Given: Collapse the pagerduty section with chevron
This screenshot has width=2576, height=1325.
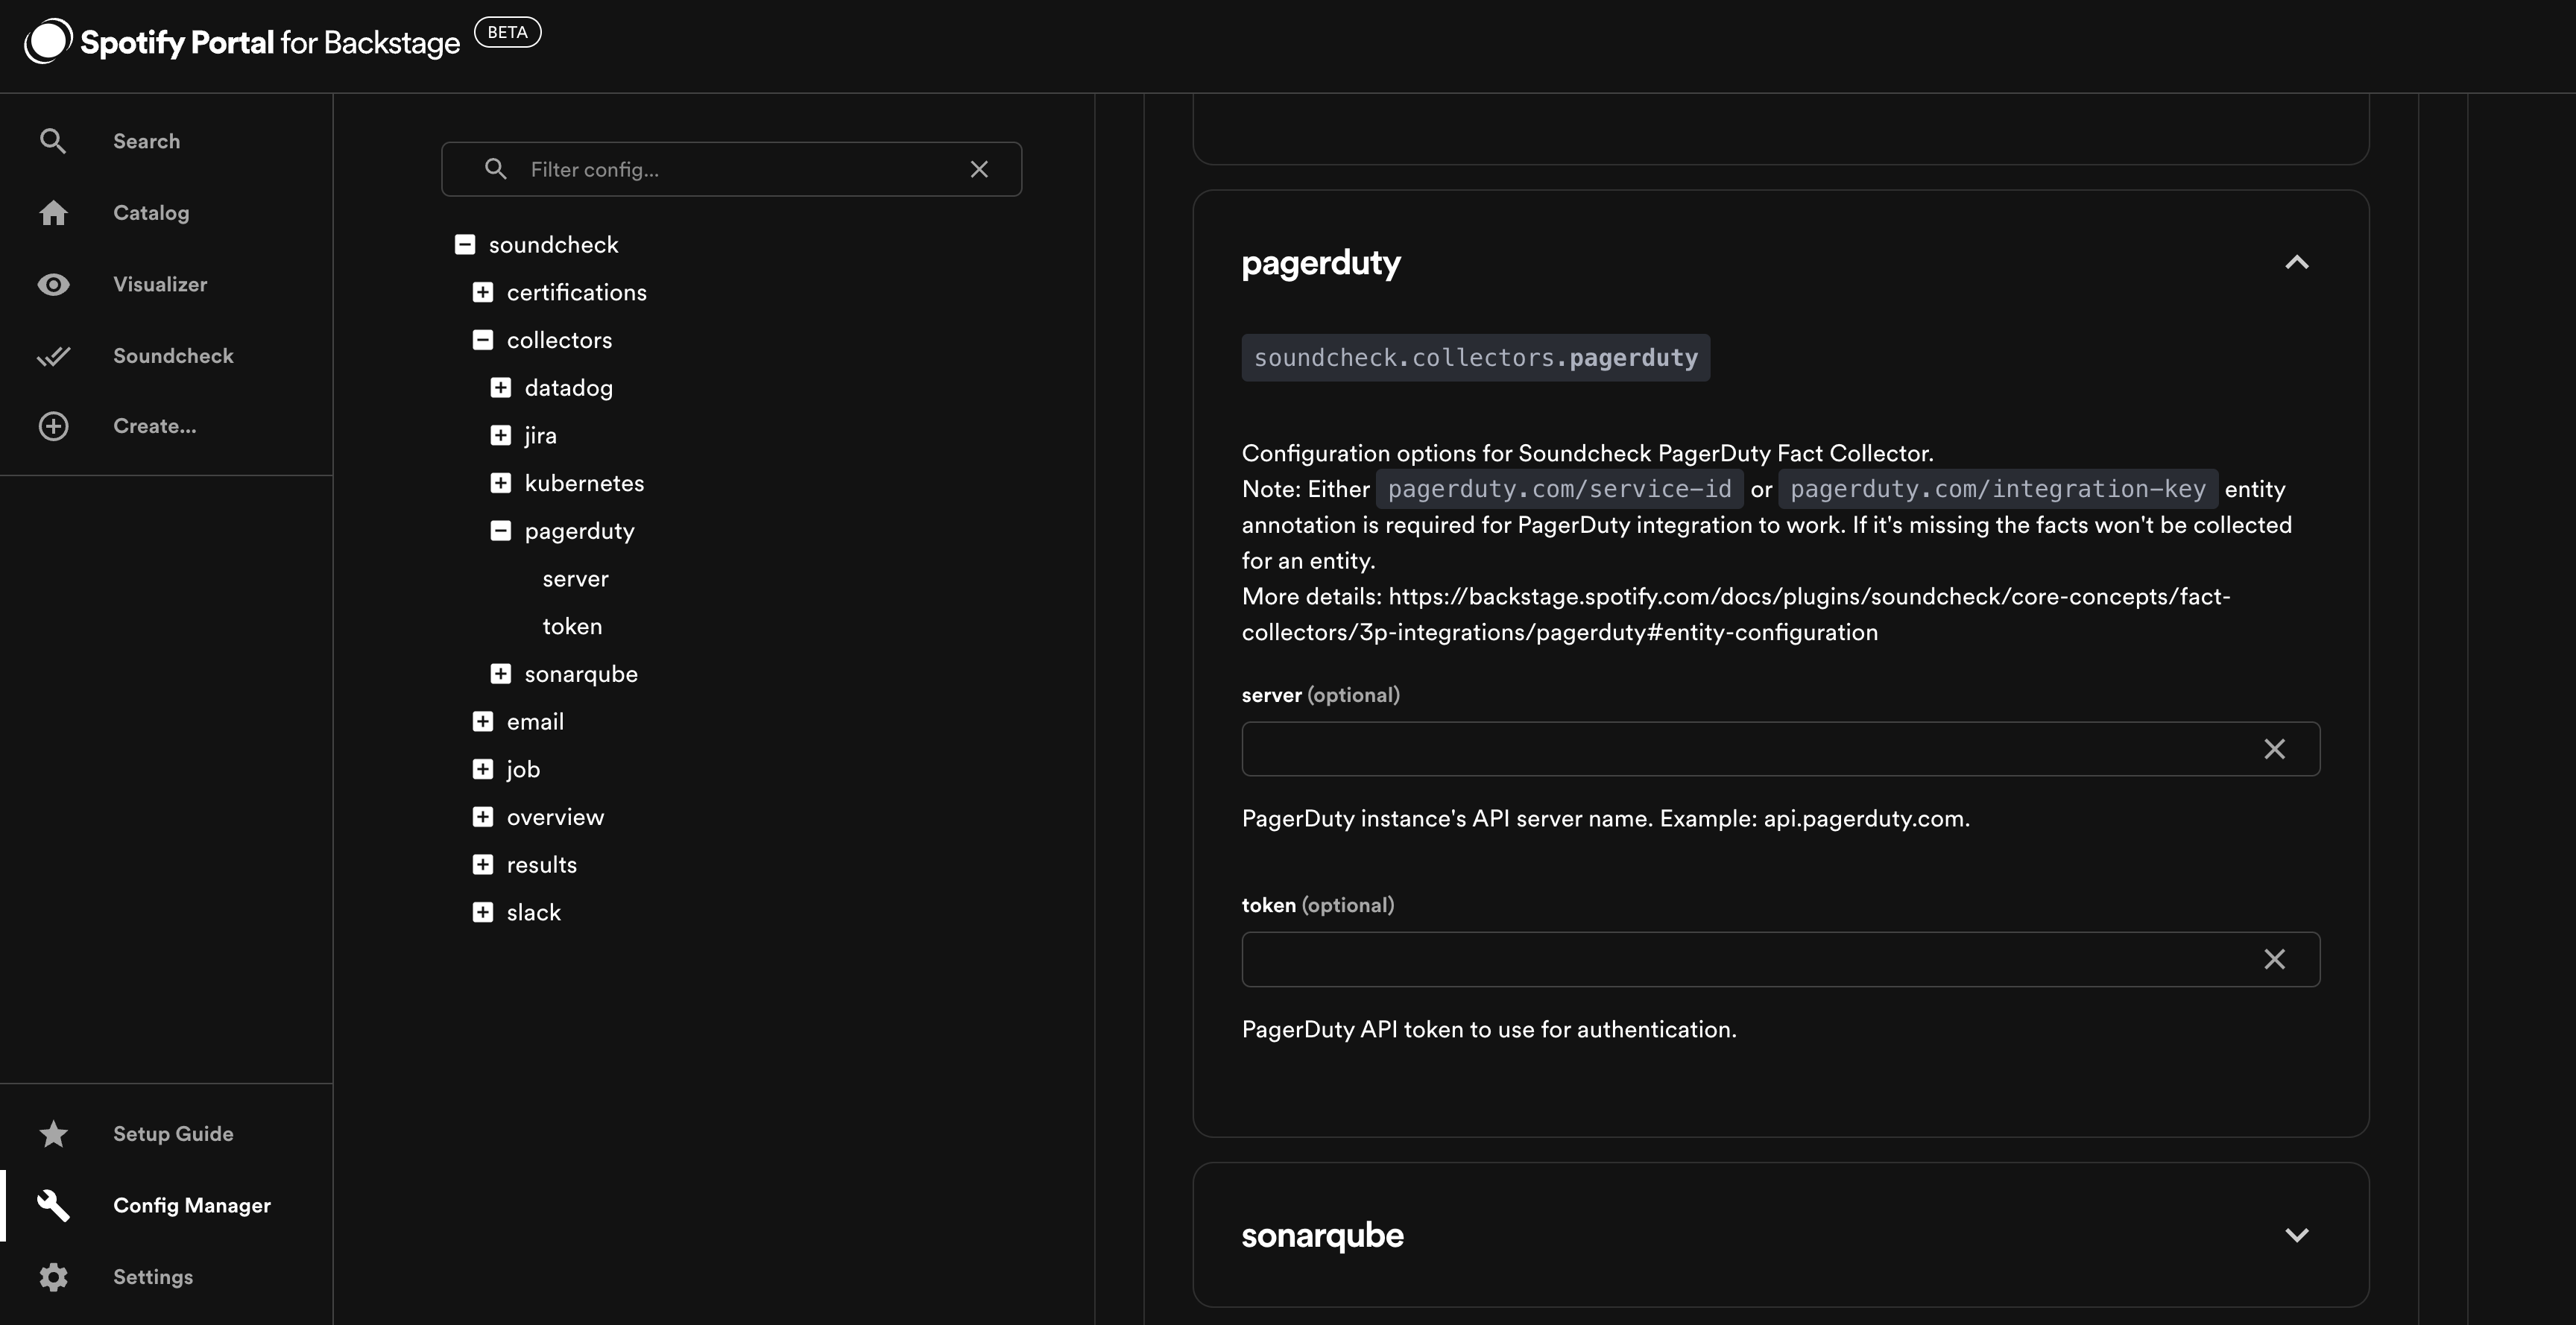Looking at the screenshot, I should coord(2297,262).
